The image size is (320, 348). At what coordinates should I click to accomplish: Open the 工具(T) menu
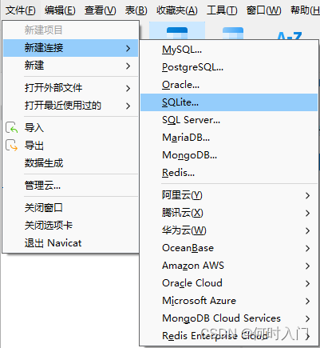coord(222,10)
